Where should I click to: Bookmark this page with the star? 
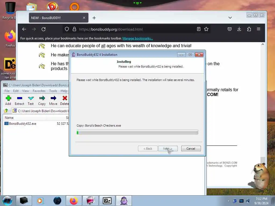(206, 29)
